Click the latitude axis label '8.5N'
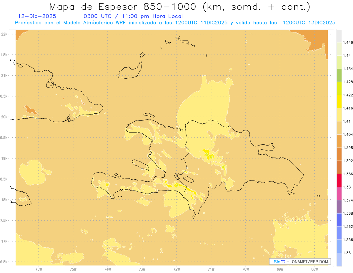This screenshot has height=273, width=353. 4,179
